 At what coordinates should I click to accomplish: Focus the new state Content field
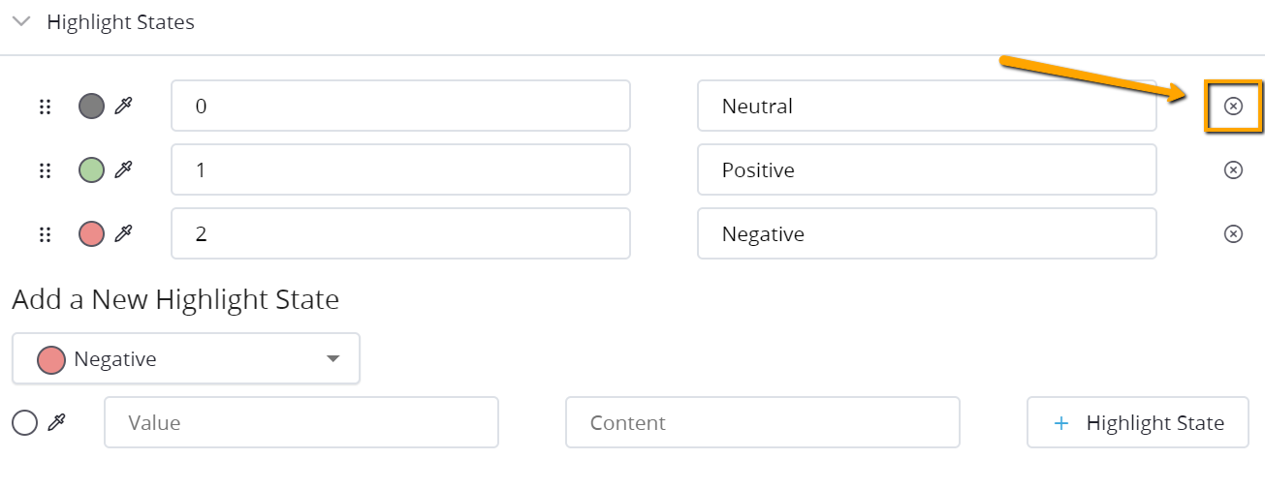762,423
